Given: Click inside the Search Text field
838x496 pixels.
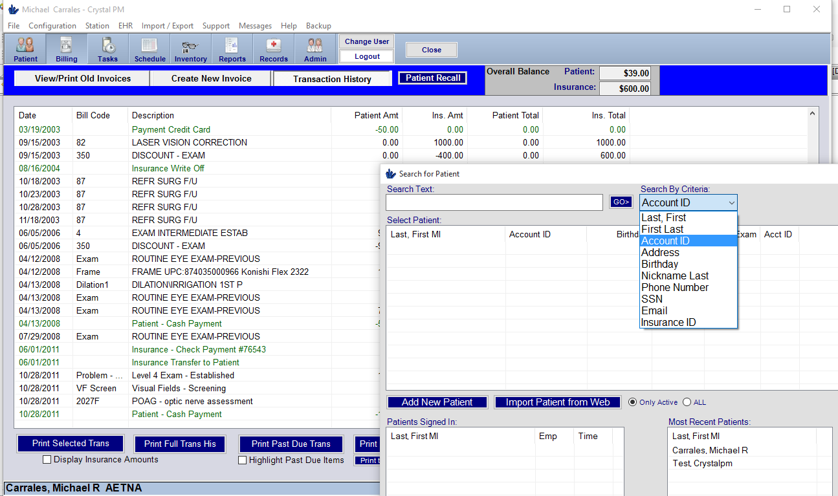Looking at the screenshot, I should pyautogui.click(x=494, y=202).
